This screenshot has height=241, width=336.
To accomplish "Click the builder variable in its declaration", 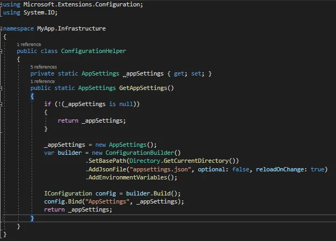I will [70, 153].
